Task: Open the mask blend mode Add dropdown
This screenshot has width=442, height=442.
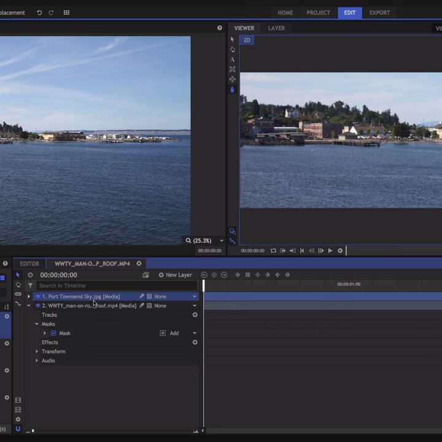Action: (195, 333)
